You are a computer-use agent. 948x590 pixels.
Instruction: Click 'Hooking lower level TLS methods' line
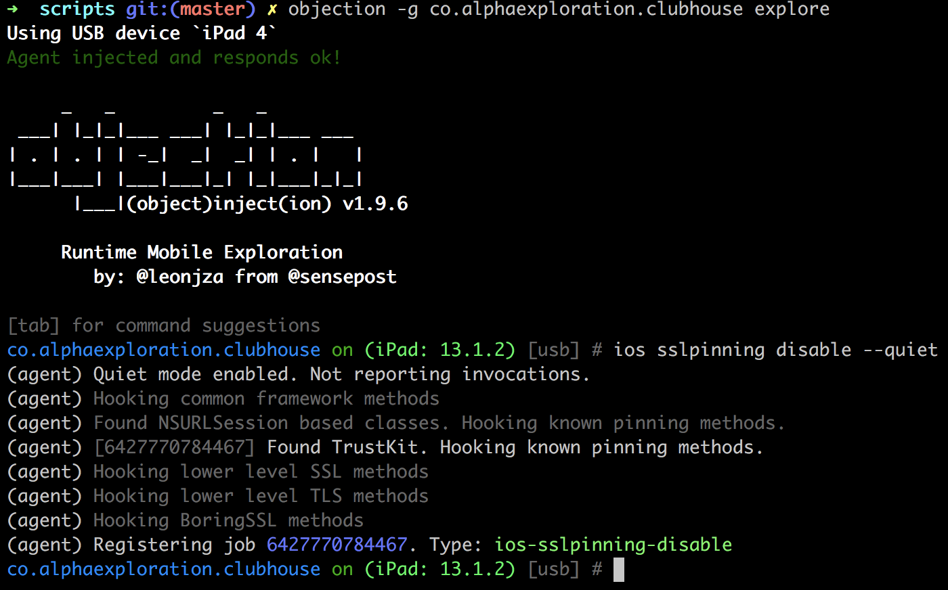pyautogui.click(x=261, y=496)
